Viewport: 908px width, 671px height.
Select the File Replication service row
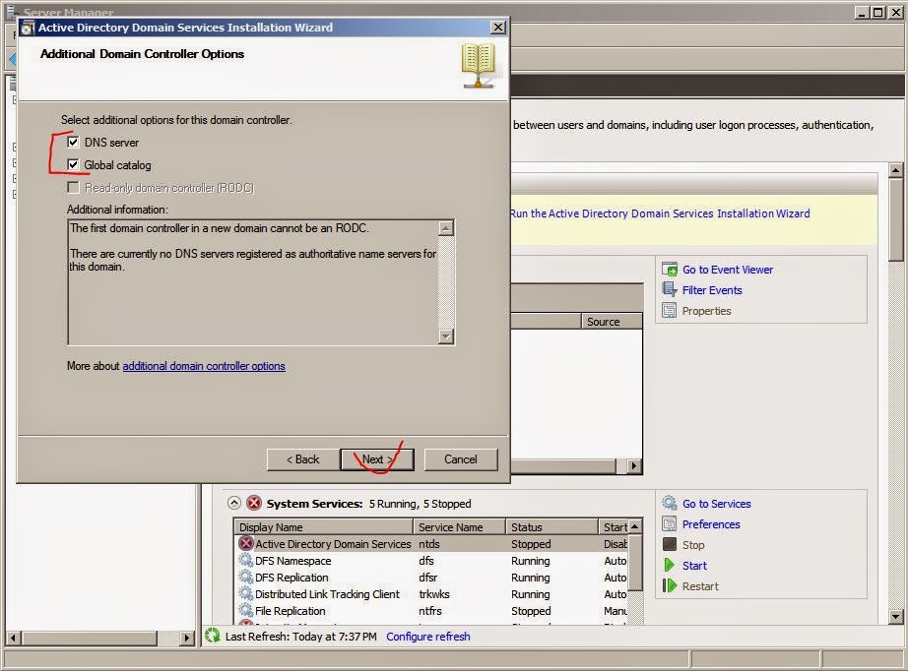432,611
